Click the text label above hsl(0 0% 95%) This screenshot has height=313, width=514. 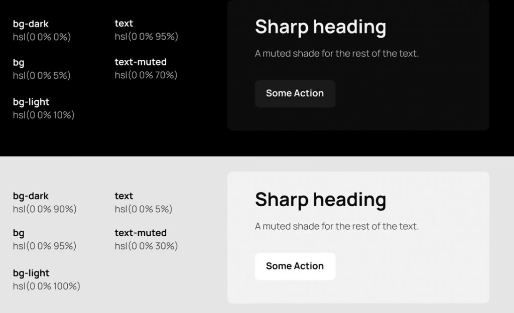[124, 23]
